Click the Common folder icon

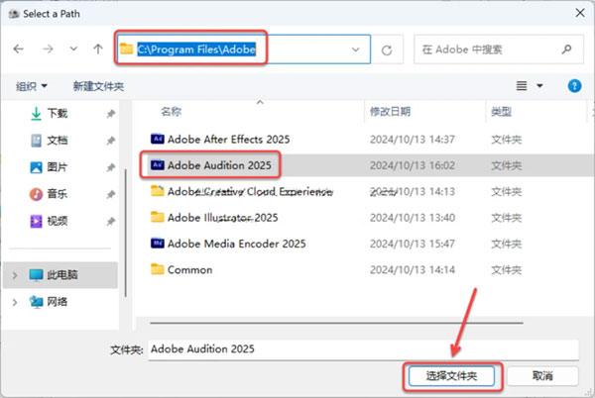click(158, 269)
